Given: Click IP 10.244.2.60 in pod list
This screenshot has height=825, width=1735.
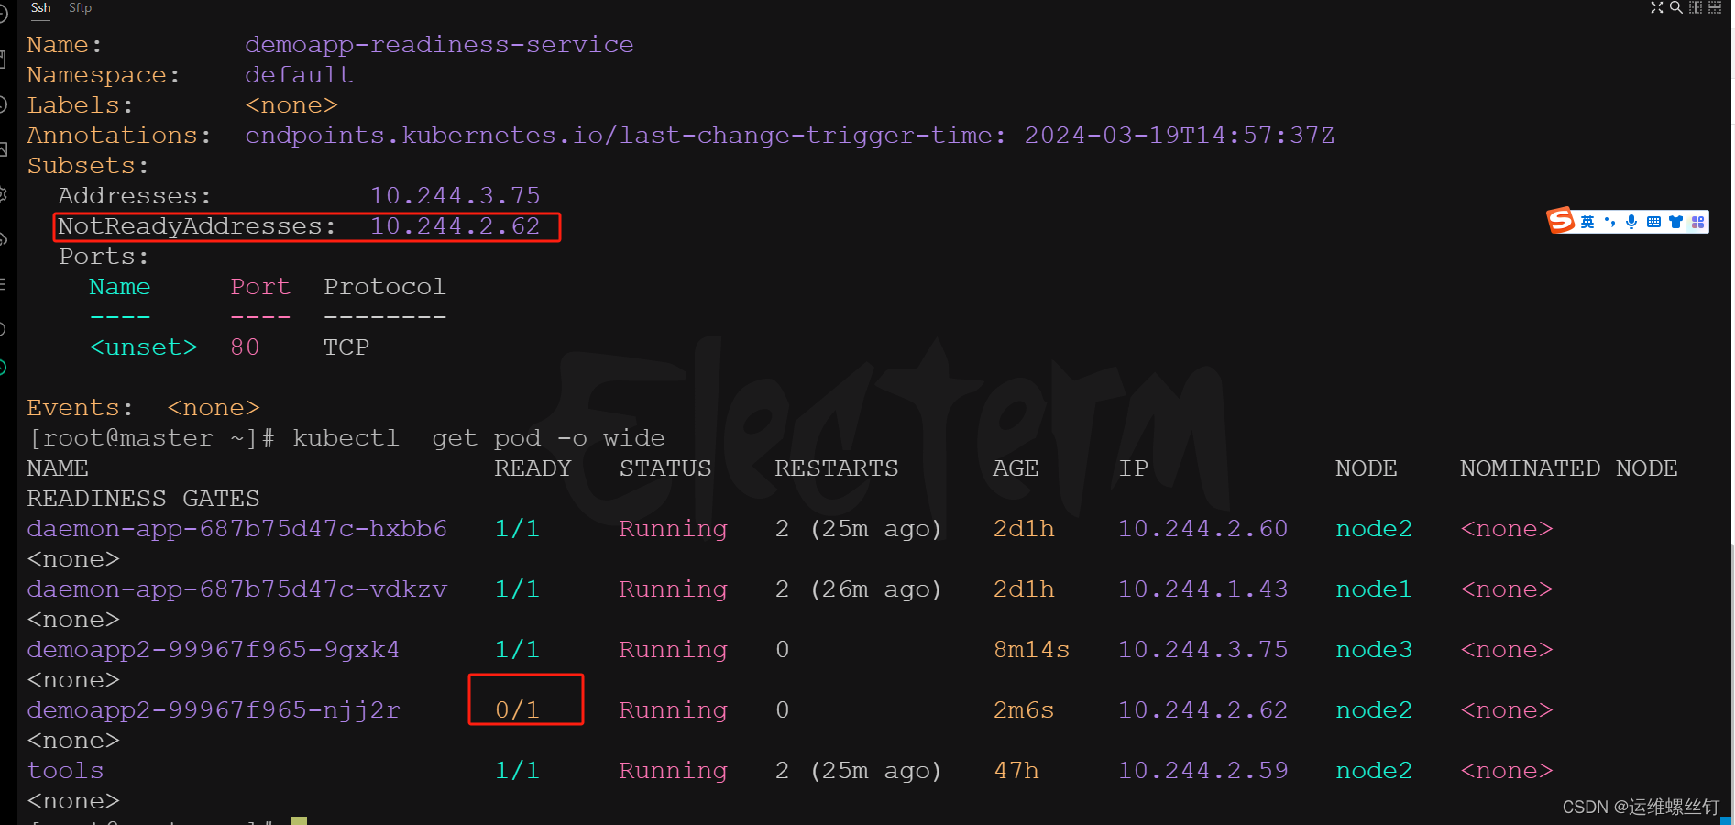Looking at the screenshot, I should click(x=1202, y=529).
